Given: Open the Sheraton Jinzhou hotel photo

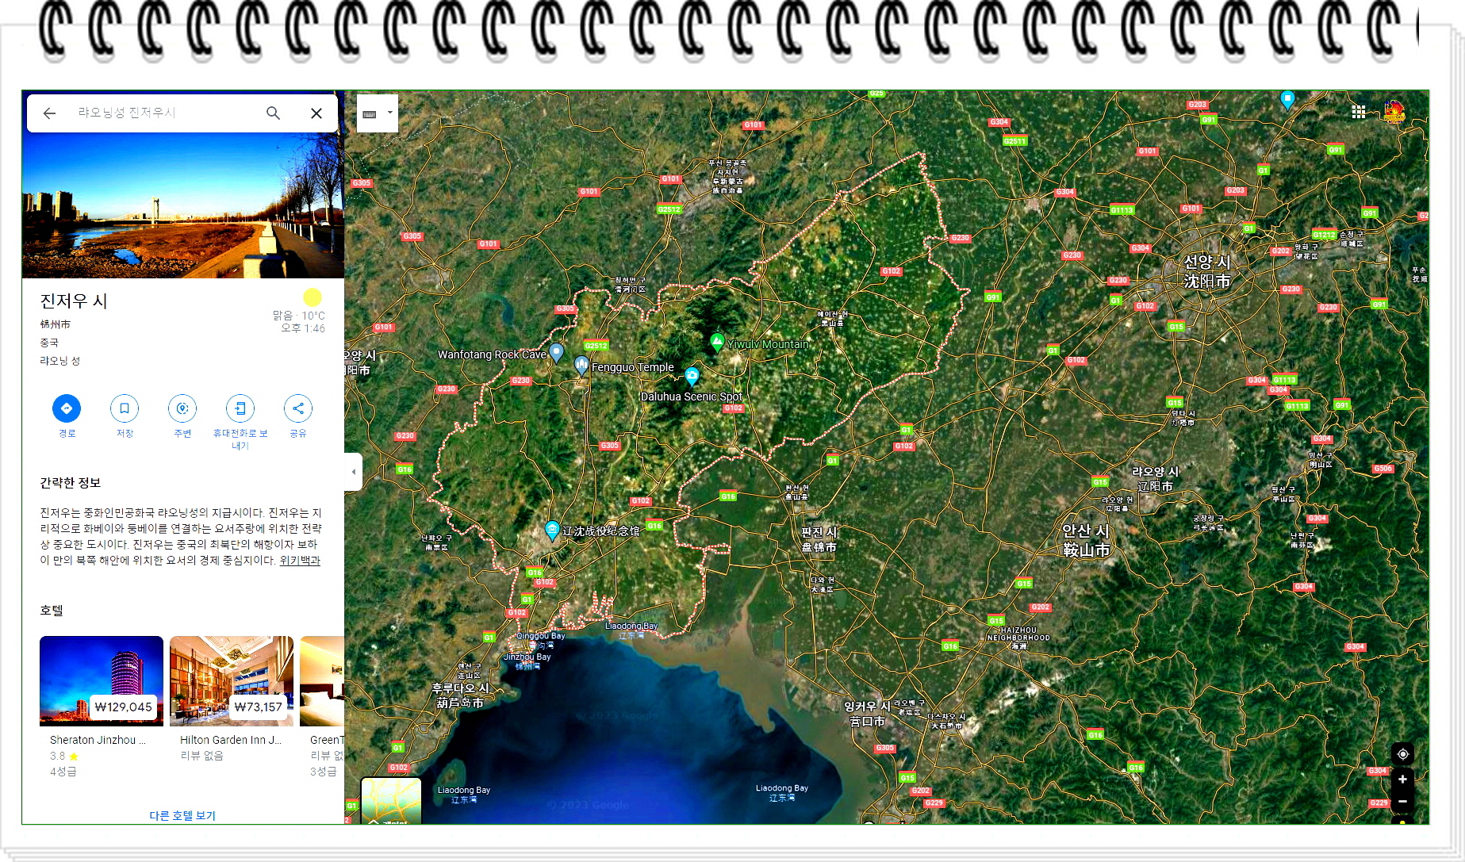Looking at the screenshot, I should (102, 681).
